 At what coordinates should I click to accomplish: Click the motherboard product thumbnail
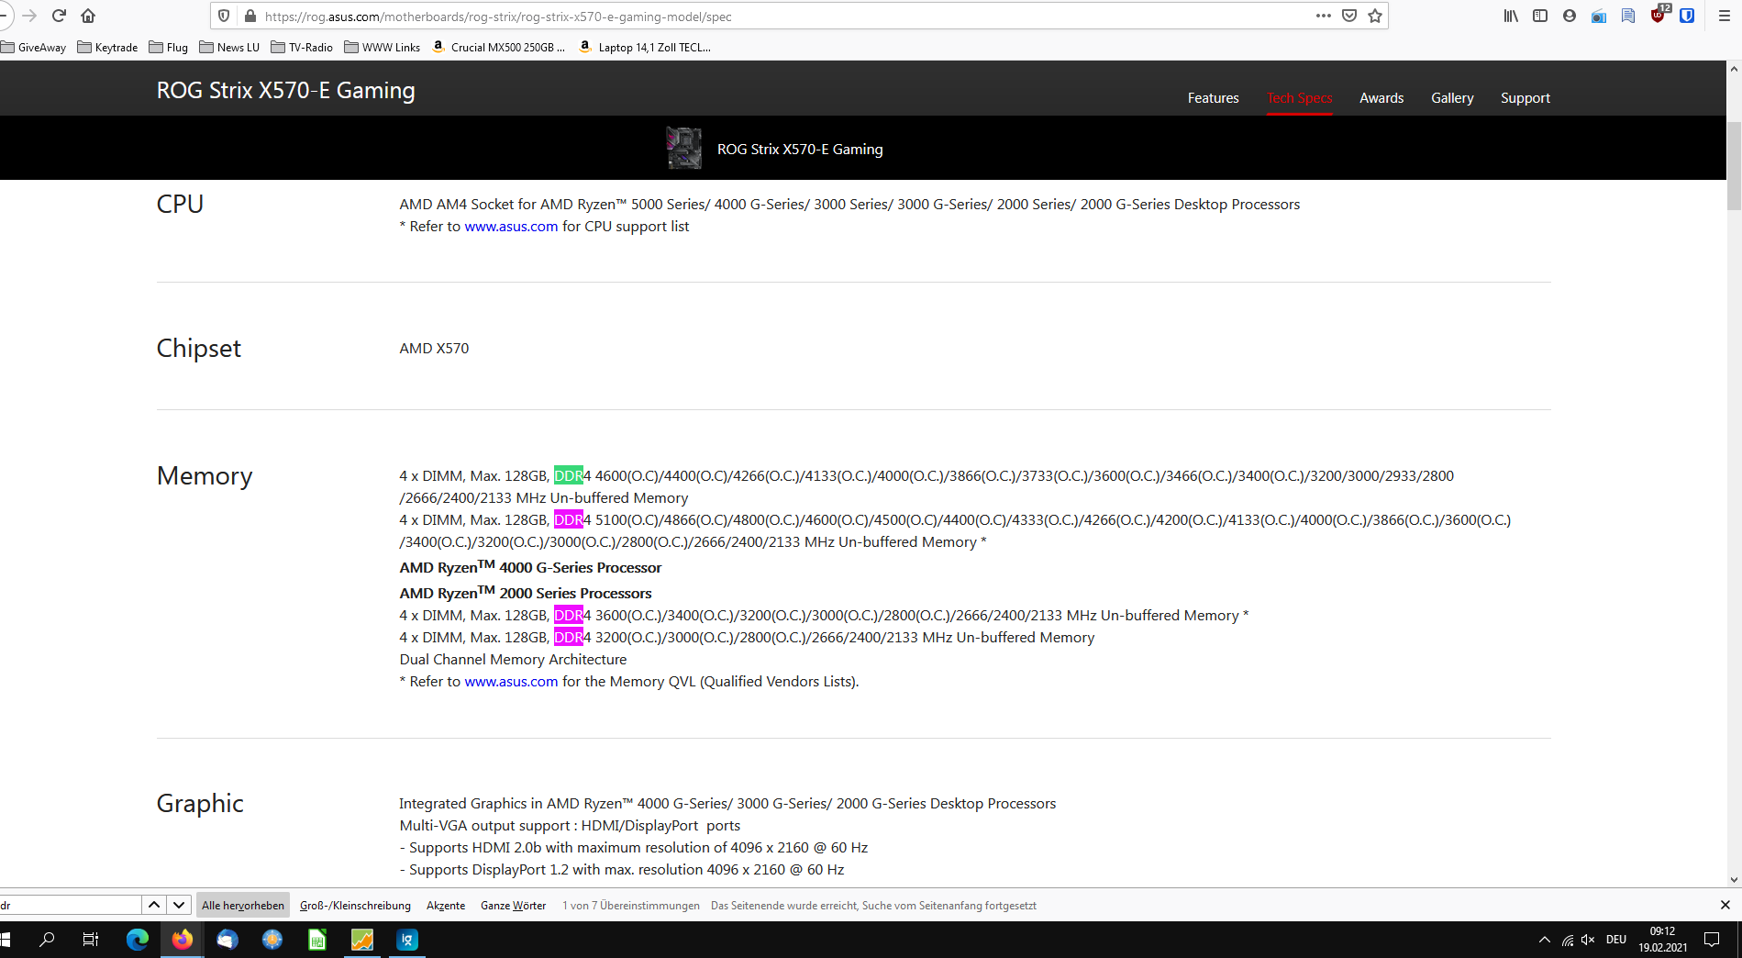[x=683, y=148]
